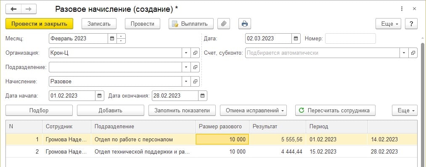The width and height of the screenshot is (426, 167).
Task: Open attached files via paperclip icon
Action: click(x=223, y=24)
